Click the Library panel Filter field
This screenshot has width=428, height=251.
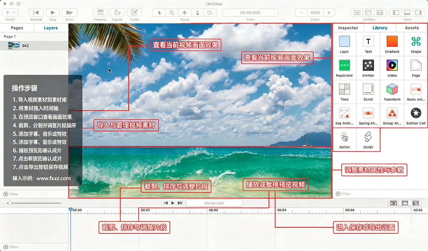pyautogui.click(x=380, y=194)
